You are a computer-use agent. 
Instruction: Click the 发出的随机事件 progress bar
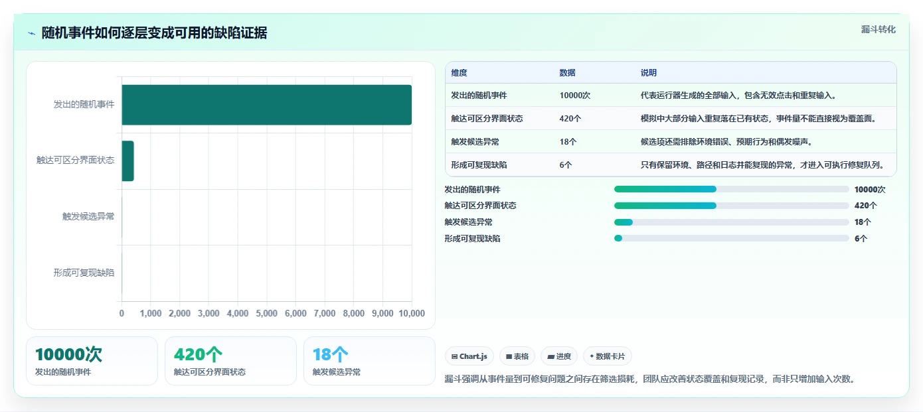tap(732, 189)
